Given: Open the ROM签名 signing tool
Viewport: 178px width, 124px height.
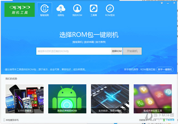Looking at the screenshot, I should (x=110, y=10).
